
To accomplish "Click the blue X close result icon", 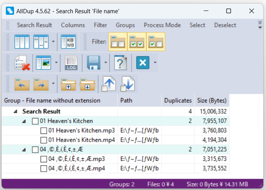I will click(x=143, y=63).
